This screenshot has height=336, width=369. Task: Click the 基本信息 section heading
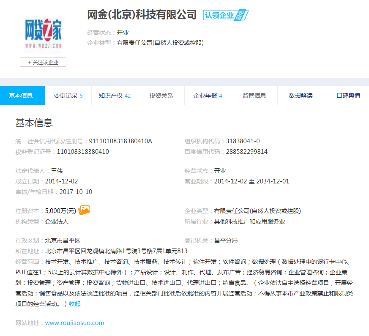(34, 123)
